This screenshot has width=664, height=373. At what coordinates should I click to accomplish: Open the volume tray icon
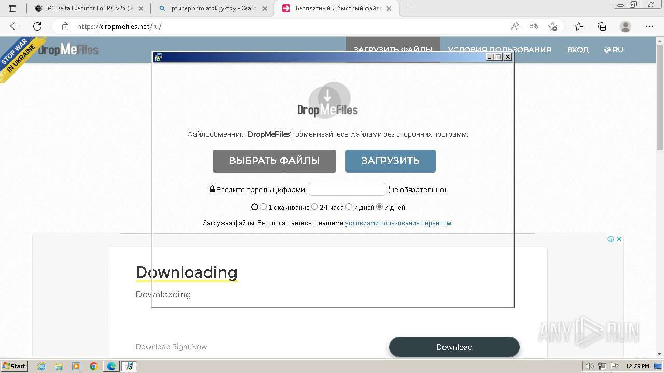tap(590, 366)
